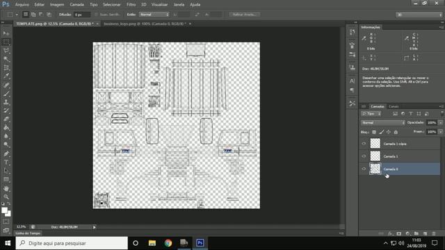445x250 pixels.
Task: Toggle Quick Mask mode
Action: click(6, 222)
